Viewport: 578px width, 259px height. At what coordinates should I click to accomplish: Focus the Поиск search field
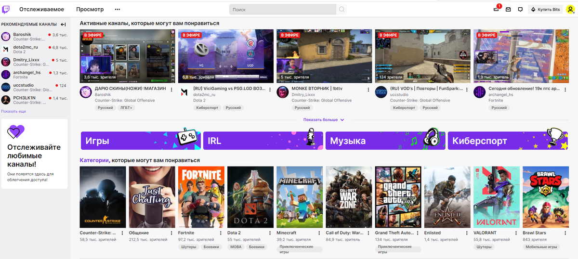point(283,9)
